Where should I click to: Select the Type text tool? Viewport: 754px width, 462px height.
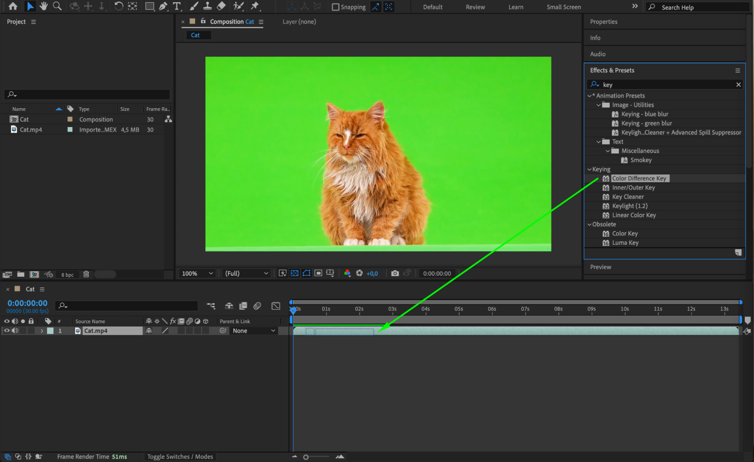[x=177, y=6]
